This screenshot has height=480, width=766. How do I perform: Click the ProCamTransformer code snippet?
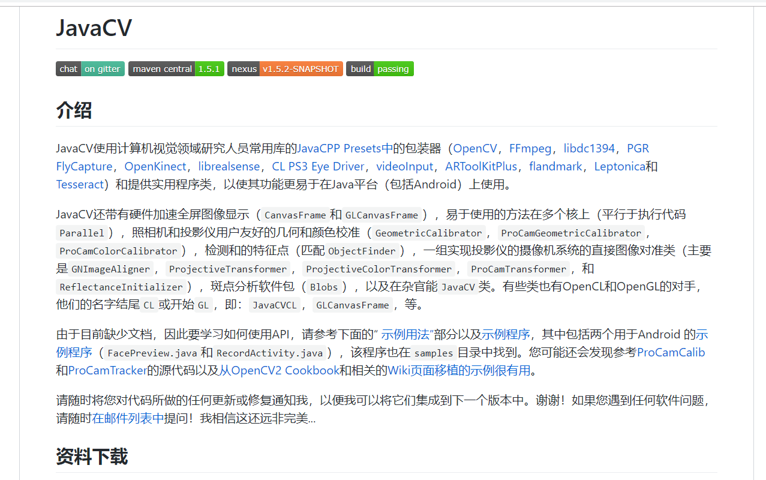(x=519, y=269)
